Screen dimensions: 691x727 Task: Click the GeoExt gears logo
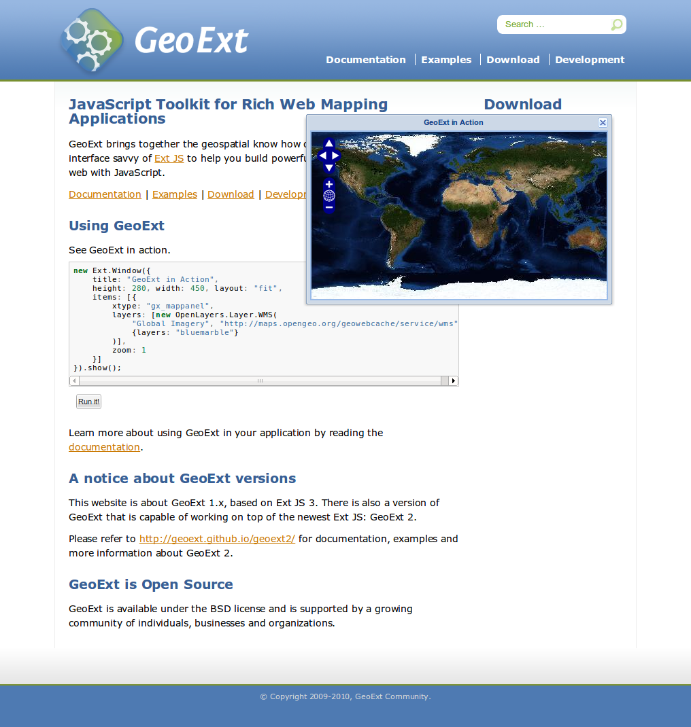[x=92, y=40]
